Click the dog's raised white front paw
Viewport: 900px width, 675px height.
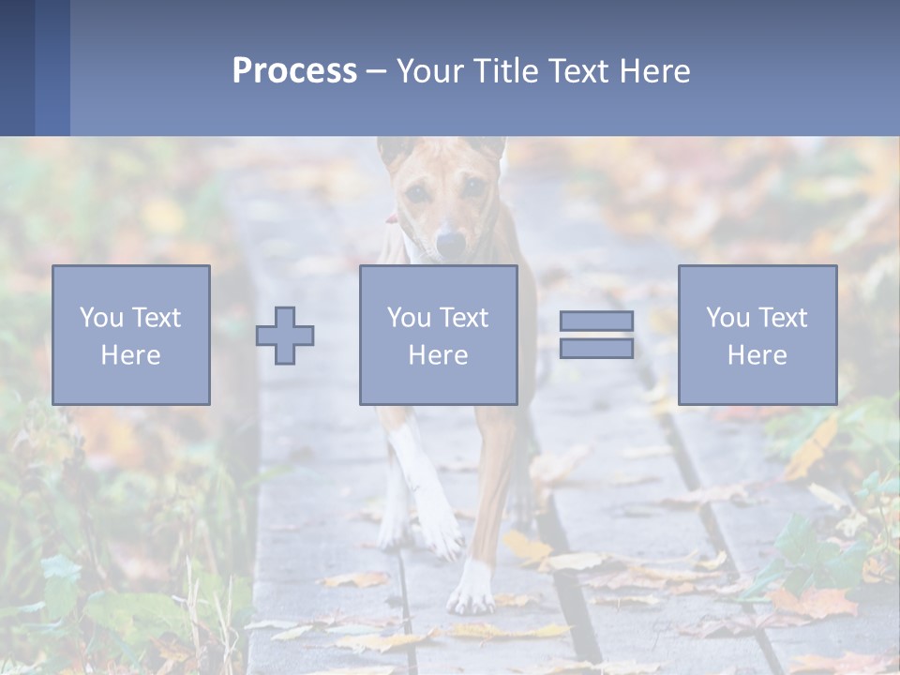pos(441,532)
